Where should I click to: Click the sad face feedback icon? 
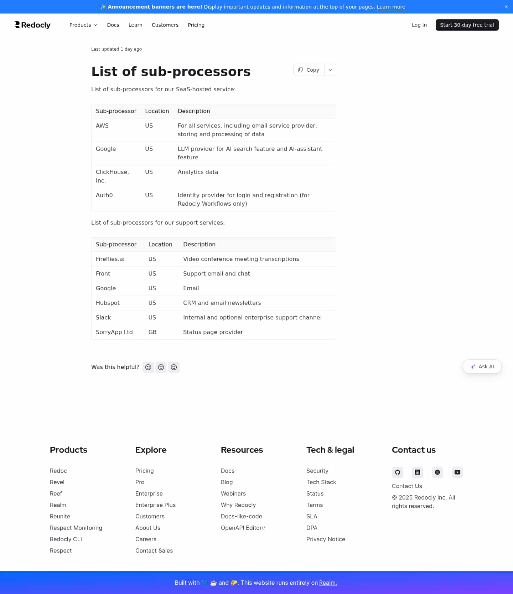[148, 367]
